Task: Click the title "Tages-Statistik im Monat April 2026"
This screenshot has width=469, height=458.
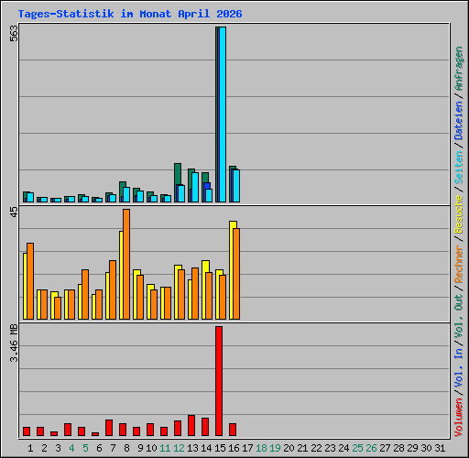Action: pos(130,14)
